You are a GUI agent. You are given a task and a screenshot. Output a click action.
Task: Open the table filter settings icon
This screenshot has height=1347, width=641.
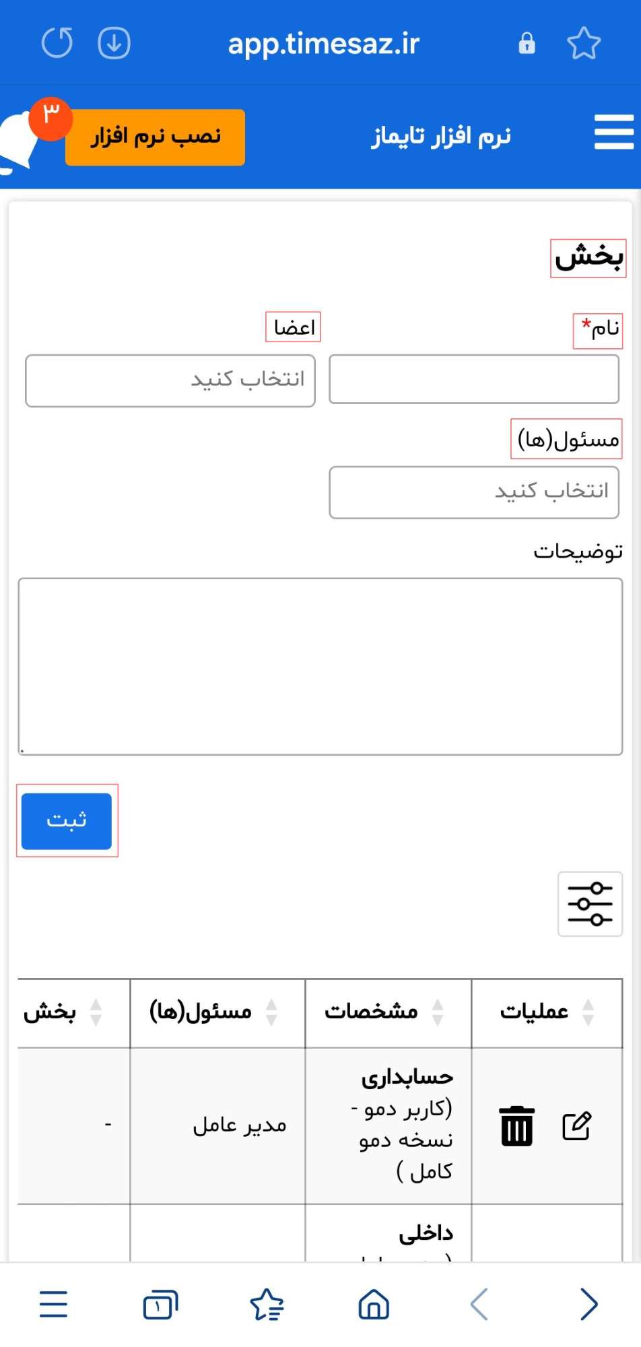[590, 904]
